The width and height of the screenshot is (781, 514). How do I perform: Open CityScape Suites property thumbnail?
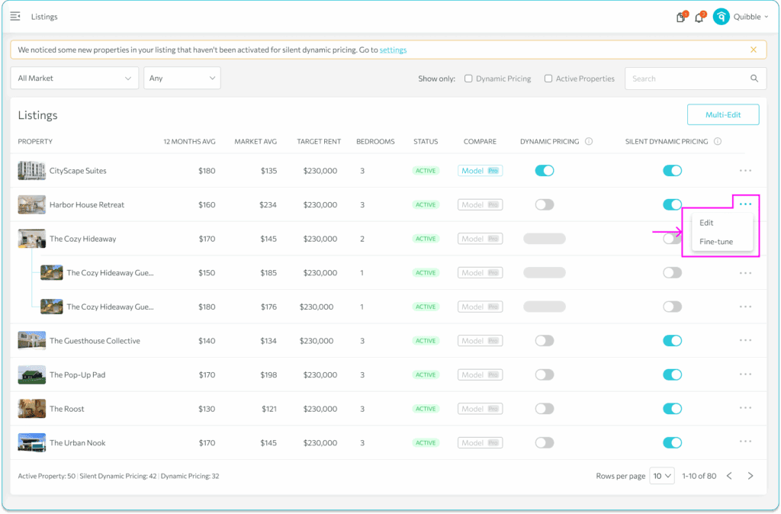point(32,170)
